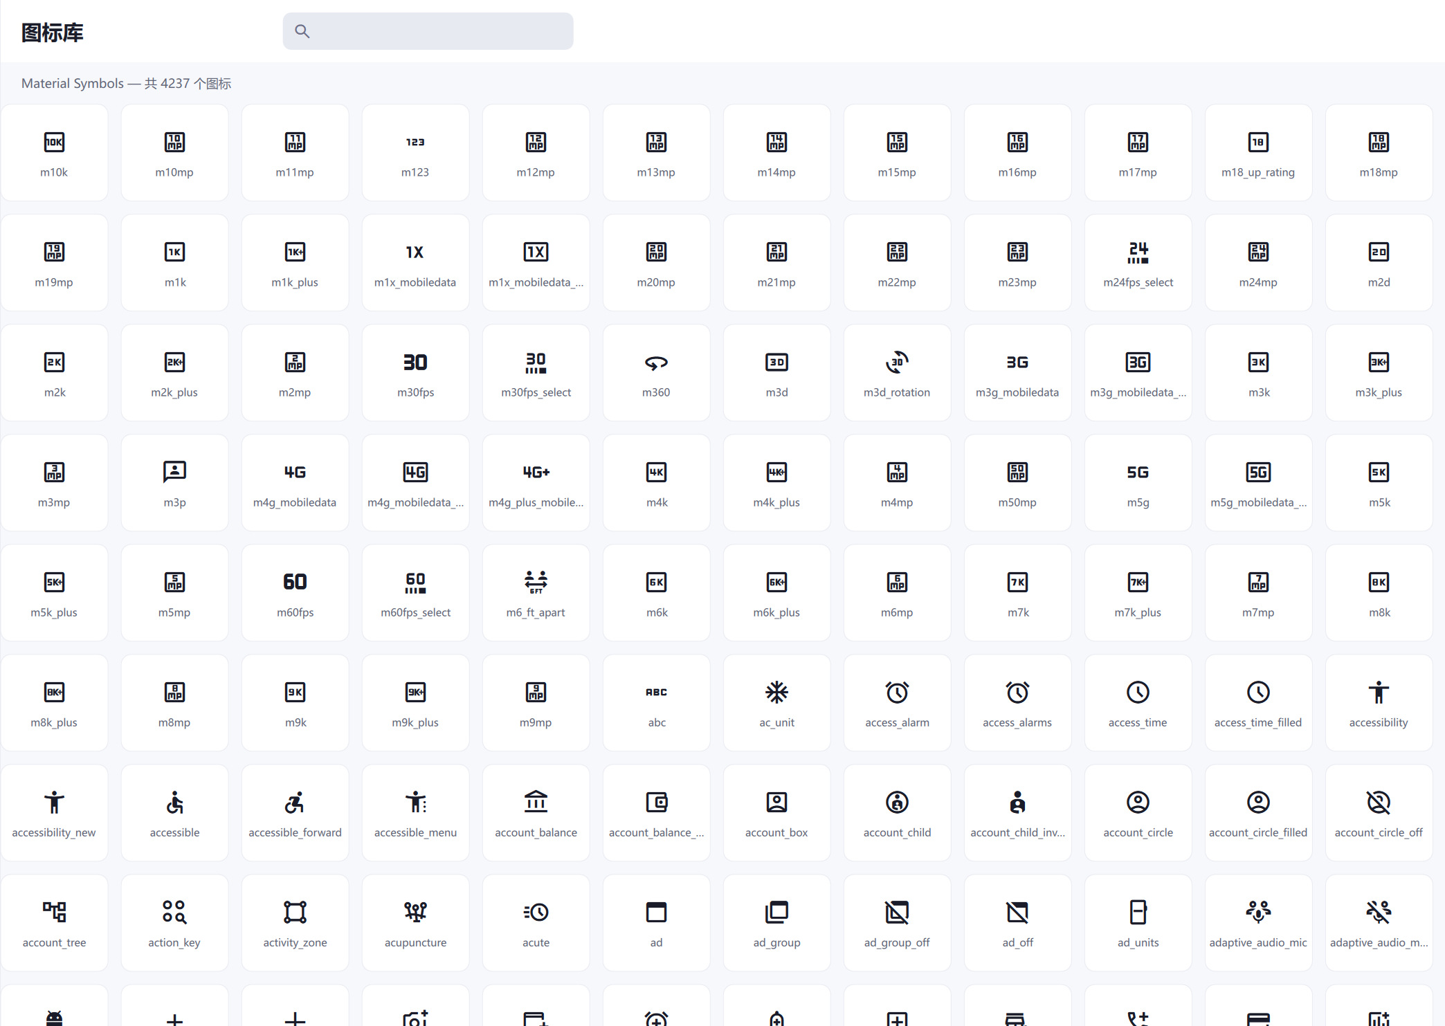Select the m10k icon card
The width and height of the screenshot is (1445, 1026).
coord(54,153)
